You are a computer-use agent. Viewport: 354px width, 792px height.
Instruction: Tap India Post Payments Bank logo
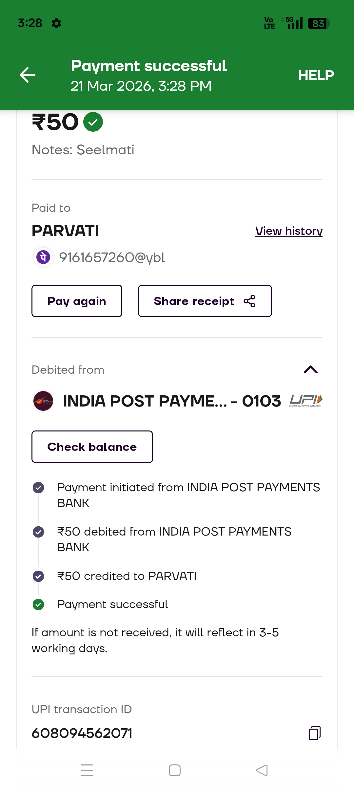pos(43,401)
